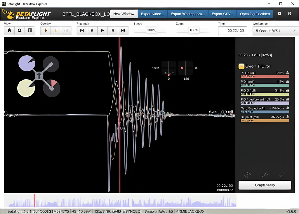
Task: Go to the log start view (home icon)
Action: coord(9,30)
